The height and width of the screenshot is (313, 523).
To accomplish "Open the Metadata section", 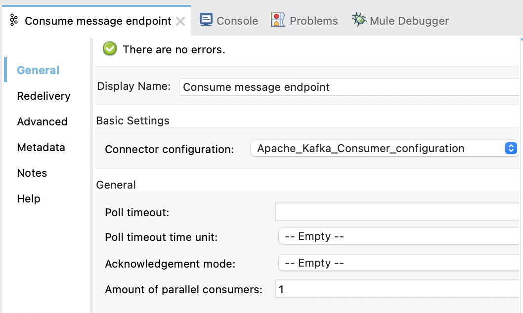I will pos(41,147).
